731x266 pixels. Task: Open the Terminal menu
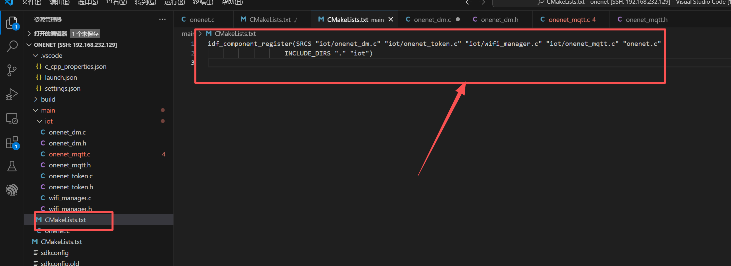203,2
